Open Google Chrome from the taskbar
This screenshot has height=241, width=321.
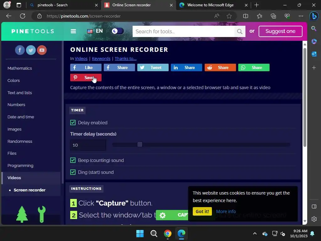(x=168, y=233)
